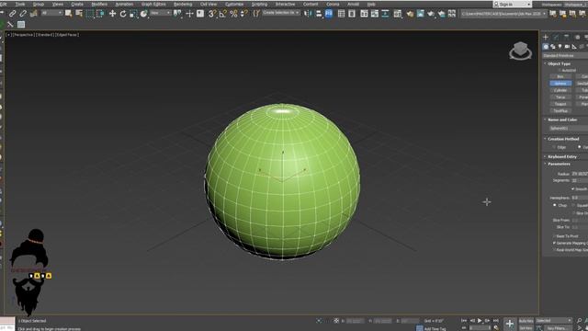Open the selection filter All dropdown

(x=51, y=13)
